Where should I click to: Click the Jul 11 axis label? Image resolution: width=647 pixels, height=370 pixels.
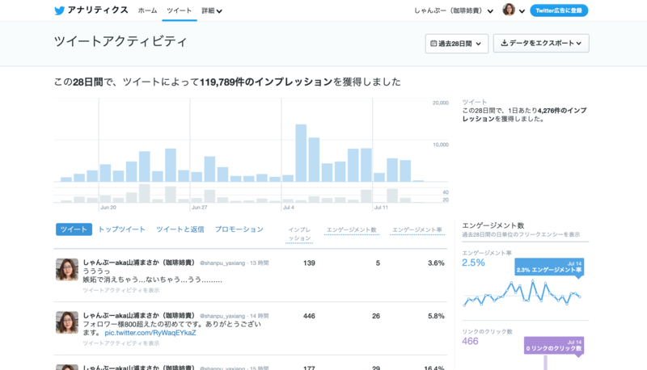pos(381,208)
